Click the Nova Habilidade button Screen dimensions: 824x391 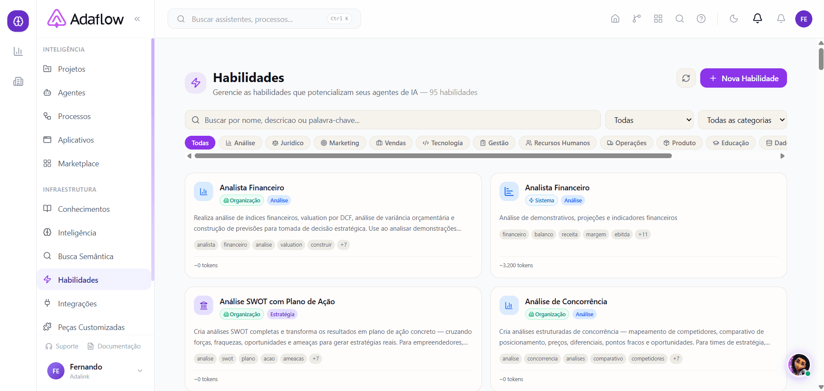(x=743, y=78)
